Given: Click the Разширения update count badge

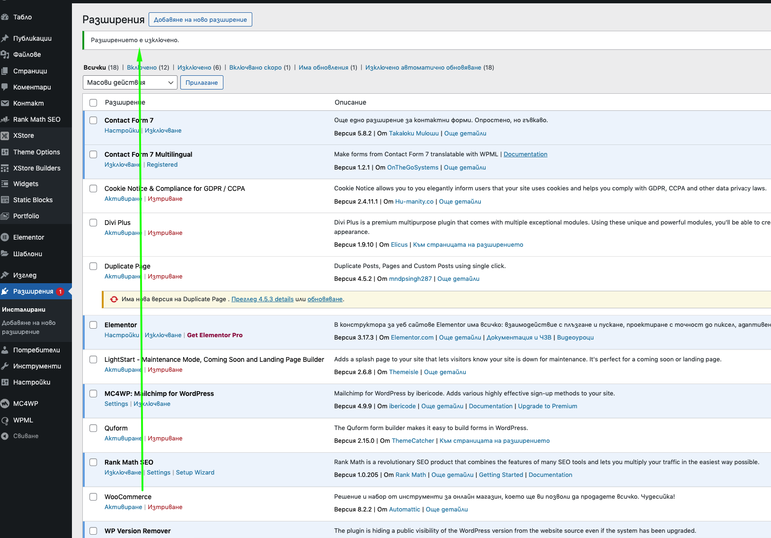Looking at the screenshot, I should (x=61, y=292).
